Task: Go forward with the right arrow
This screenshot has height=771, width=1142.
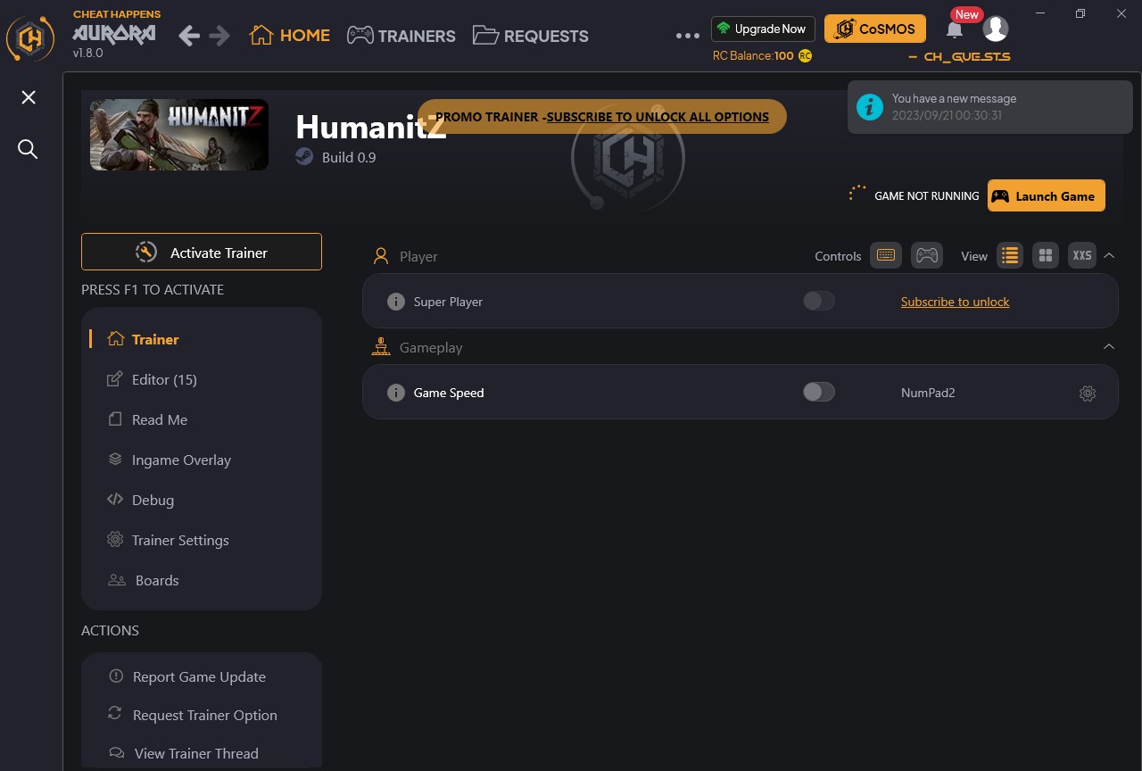Action: (x=219, y=36)
